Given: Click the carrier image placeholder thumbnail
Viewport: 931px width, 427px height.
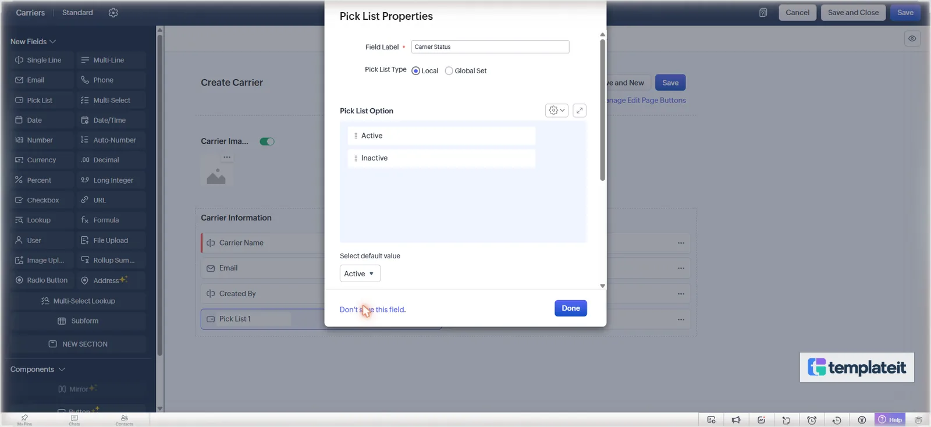Looking at the screenshot, I should point(216,176).
